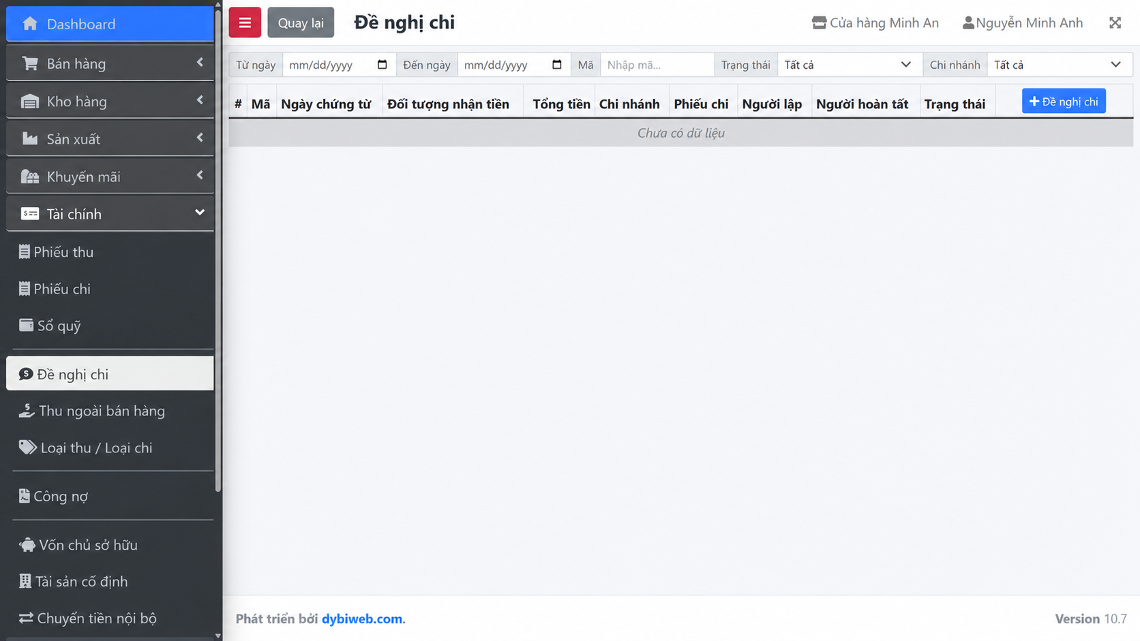
Task: Click the user icon beside Nguyễn Minh Anh
Action: coord(968,23)
